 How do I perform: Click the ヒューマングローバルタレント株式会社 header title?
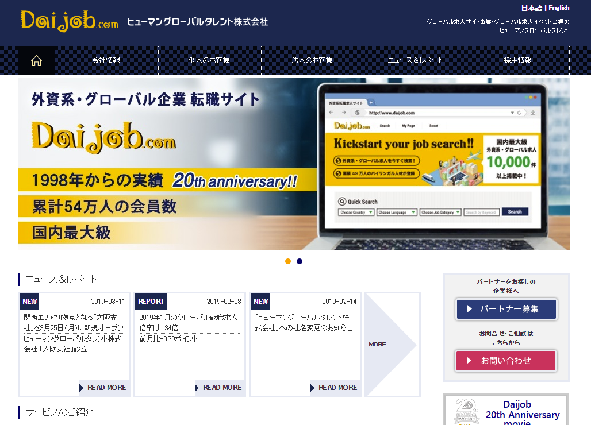tap(198, 22)
